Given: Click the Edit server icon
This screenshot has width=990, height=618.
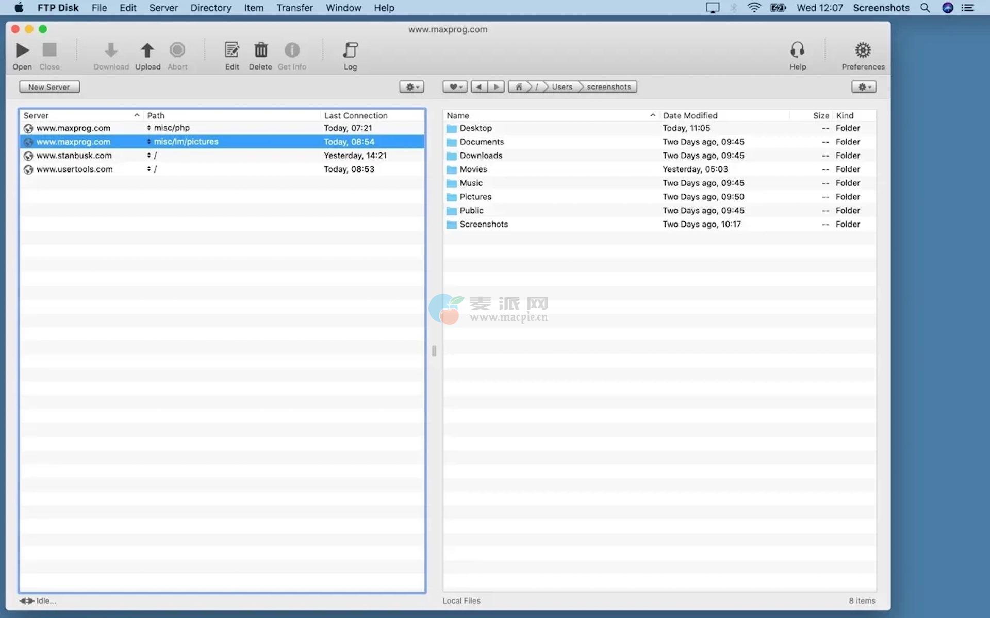Looking at the screenshot, I should pos(232,50).
